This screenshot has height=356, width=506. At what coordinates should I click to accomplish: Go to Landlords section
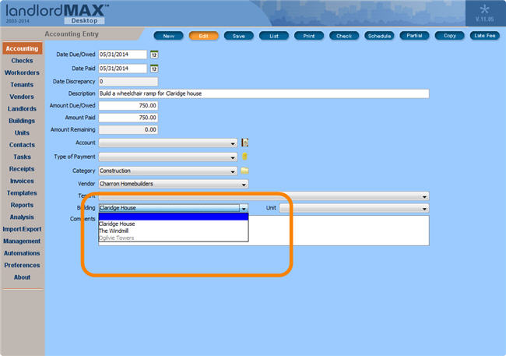(x=22, y=109)
